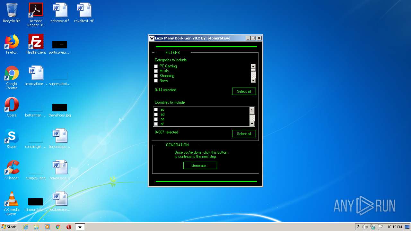Viewport: 411px width, 231px height.
Task: Click the Dork Gen taskbar button
Action: pyautogui.click(x=80, y=227)
